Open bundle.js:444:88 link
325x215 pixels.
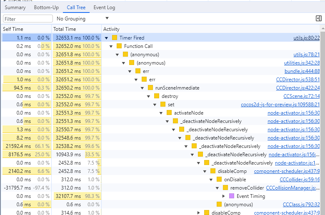(x=302, y=71)
